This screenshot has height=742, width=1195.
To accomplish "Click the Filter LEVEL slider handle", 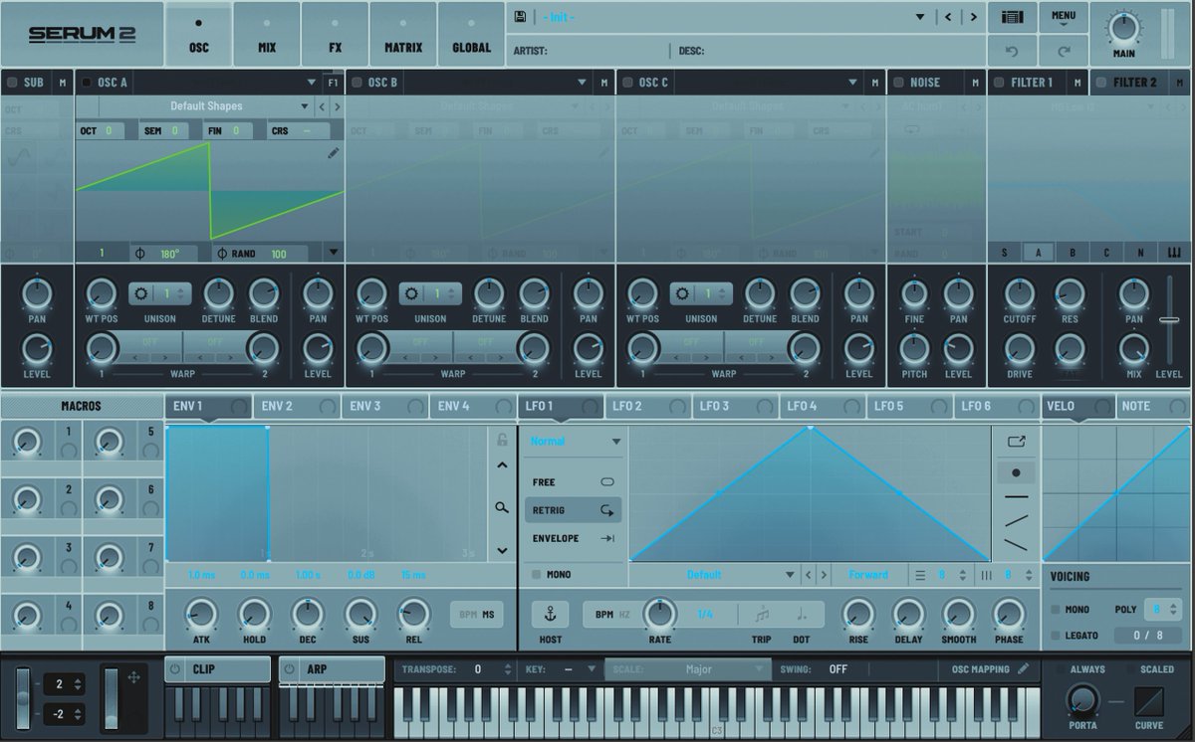I will click(1169, 319).
